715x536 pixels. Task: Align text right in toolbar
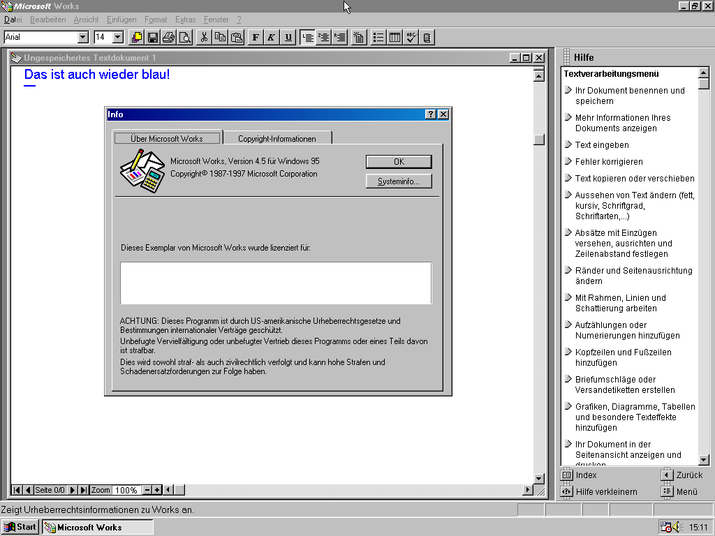click(340, 38)
